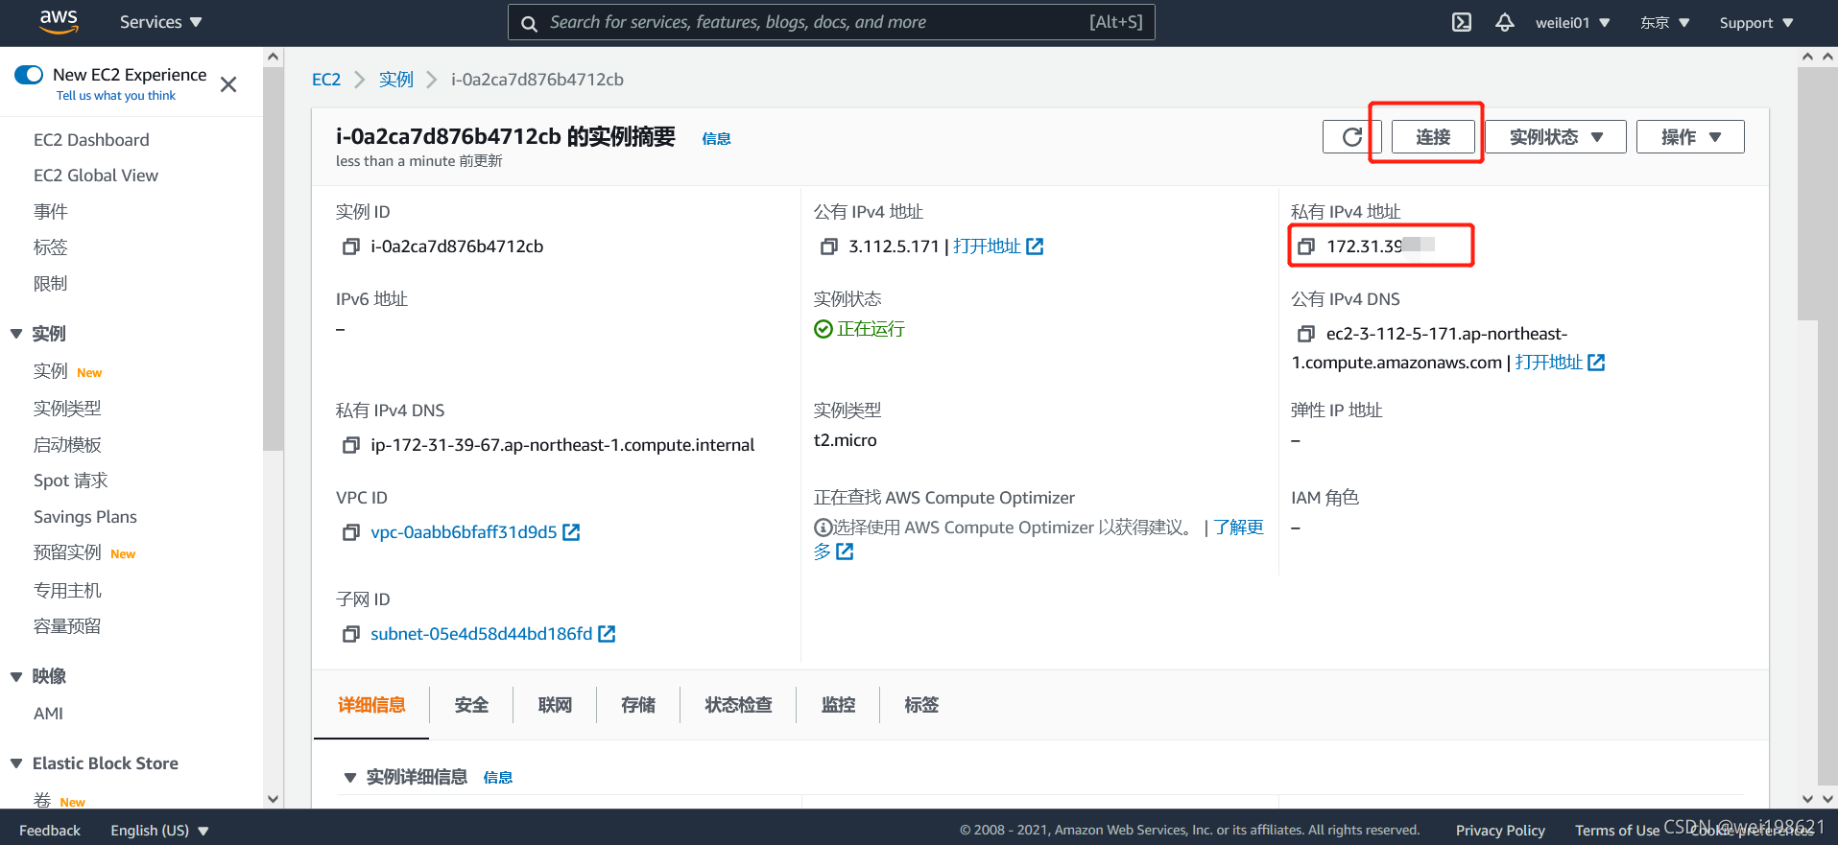This screenshot has height=845, width=1838.
Task: Close the New EC2 Experience banner
Action: pyautogui.click(x=228, y=84)
